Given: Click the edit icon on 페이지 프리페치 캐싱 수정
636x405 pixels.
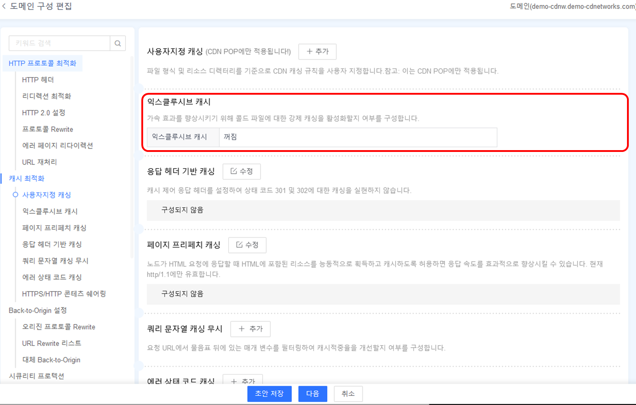Looking at the screenshot, I should click(x=239, y=245).
